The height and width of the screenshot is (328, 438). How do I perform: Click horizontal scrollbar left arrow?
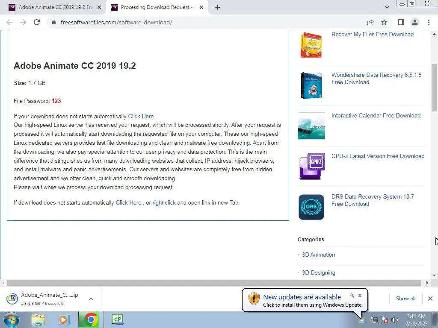[x=3, y=283]
